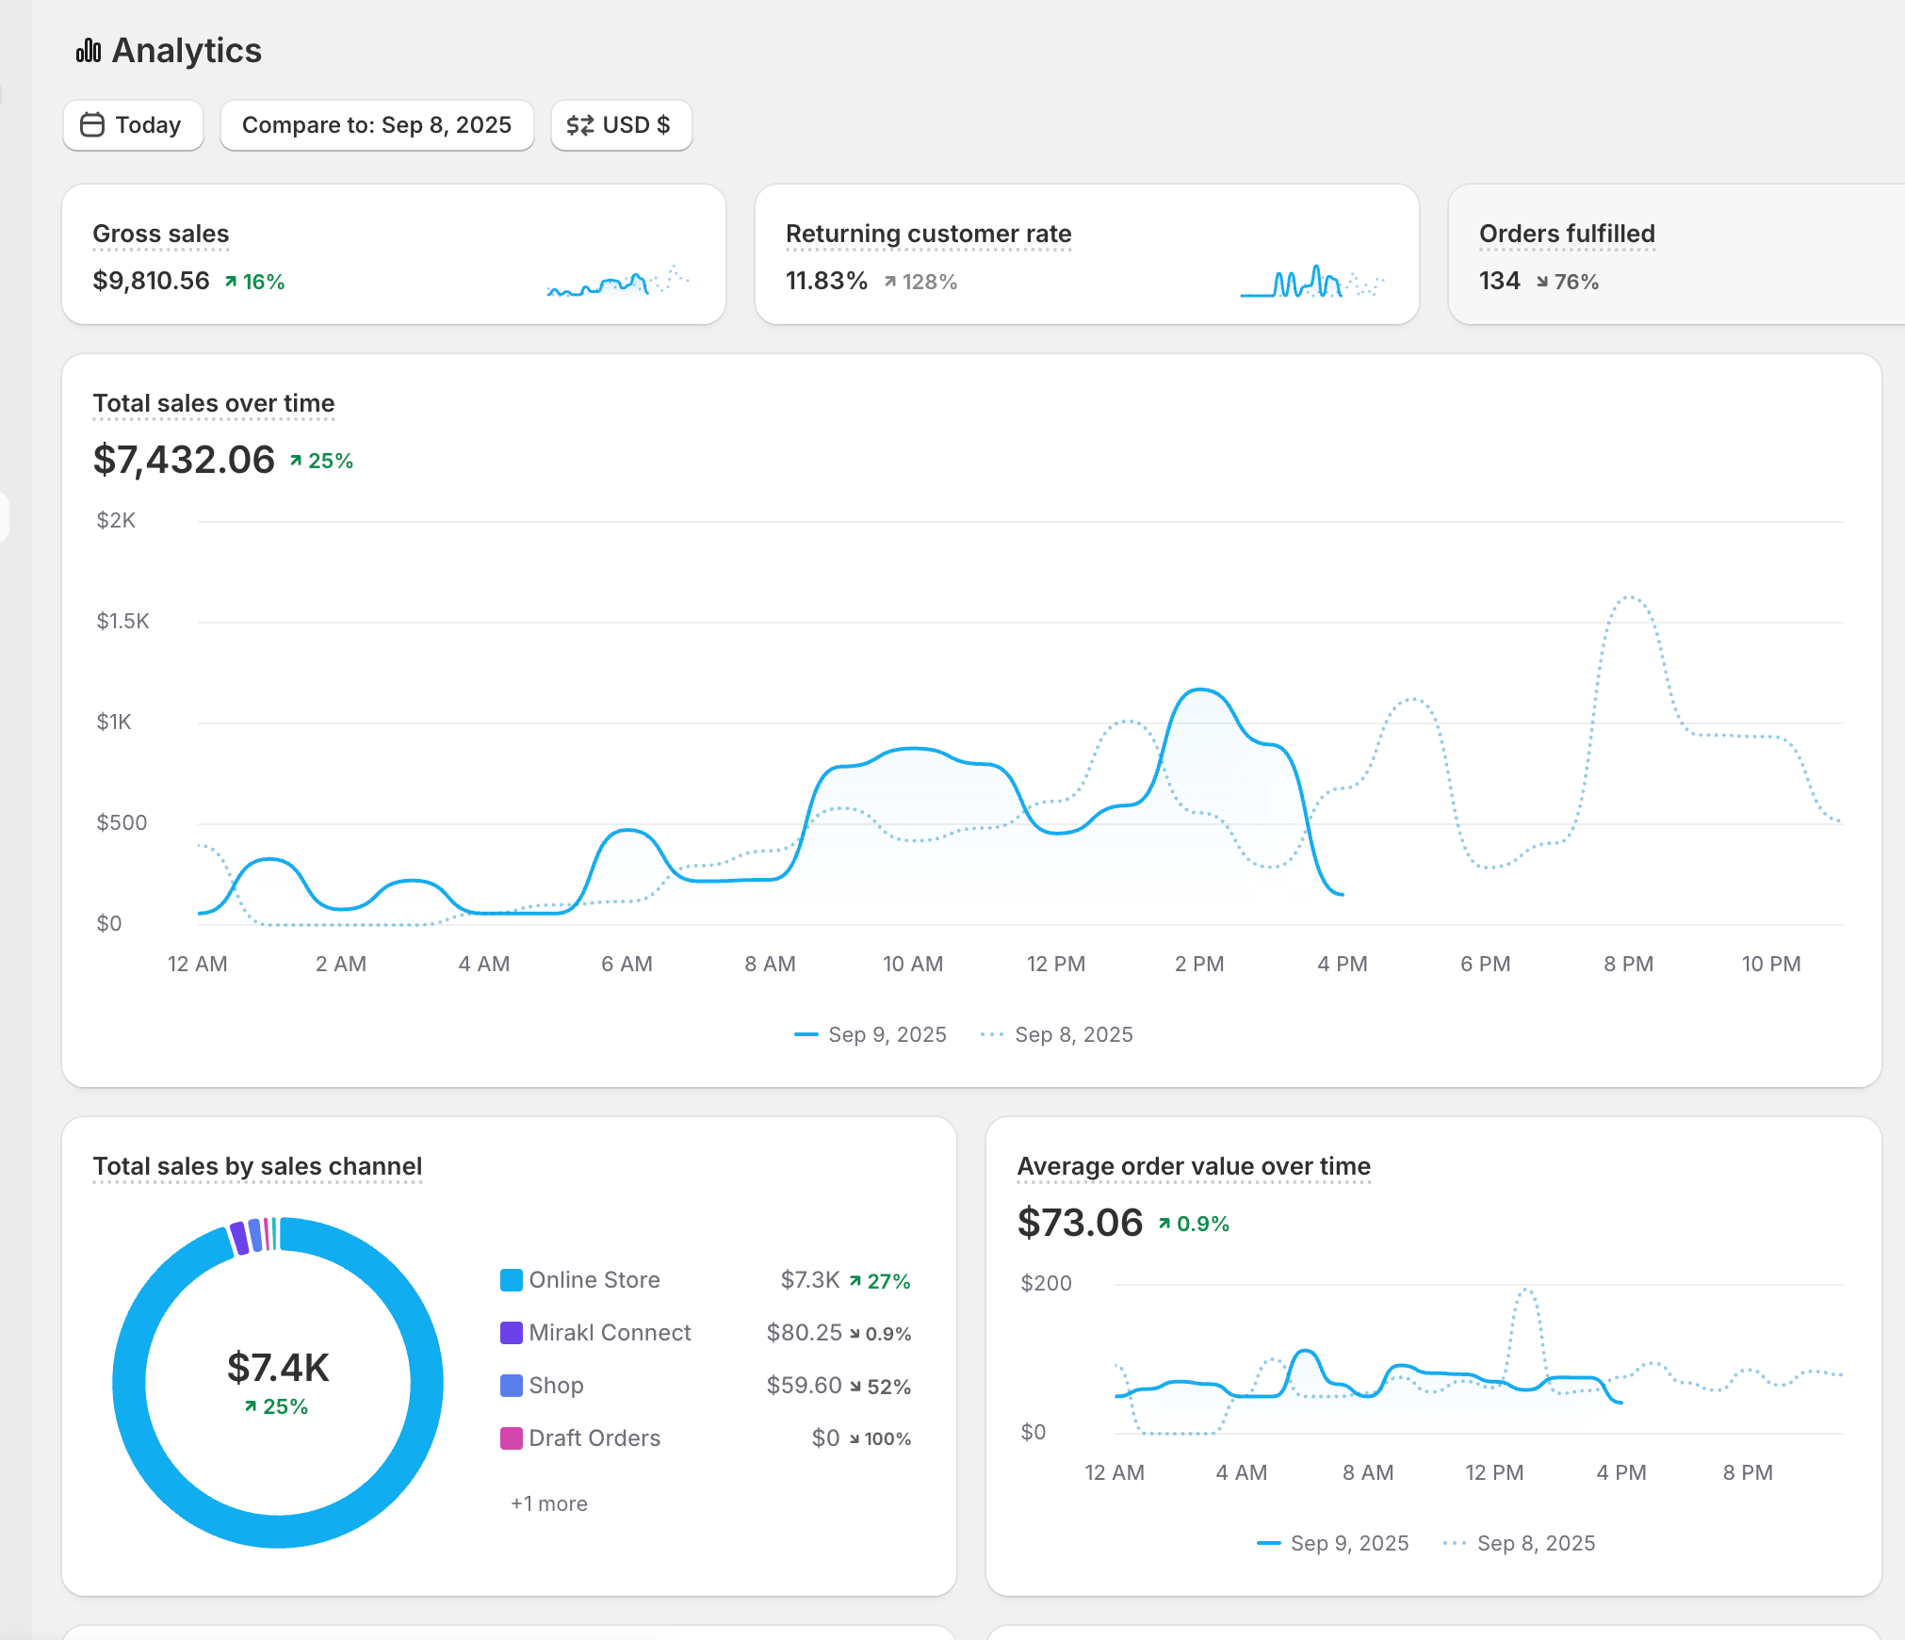Viewport: 1905px width, 1640px height.
Task: Click the Analytics bar chart icon
Action: (x=89, y=51)
